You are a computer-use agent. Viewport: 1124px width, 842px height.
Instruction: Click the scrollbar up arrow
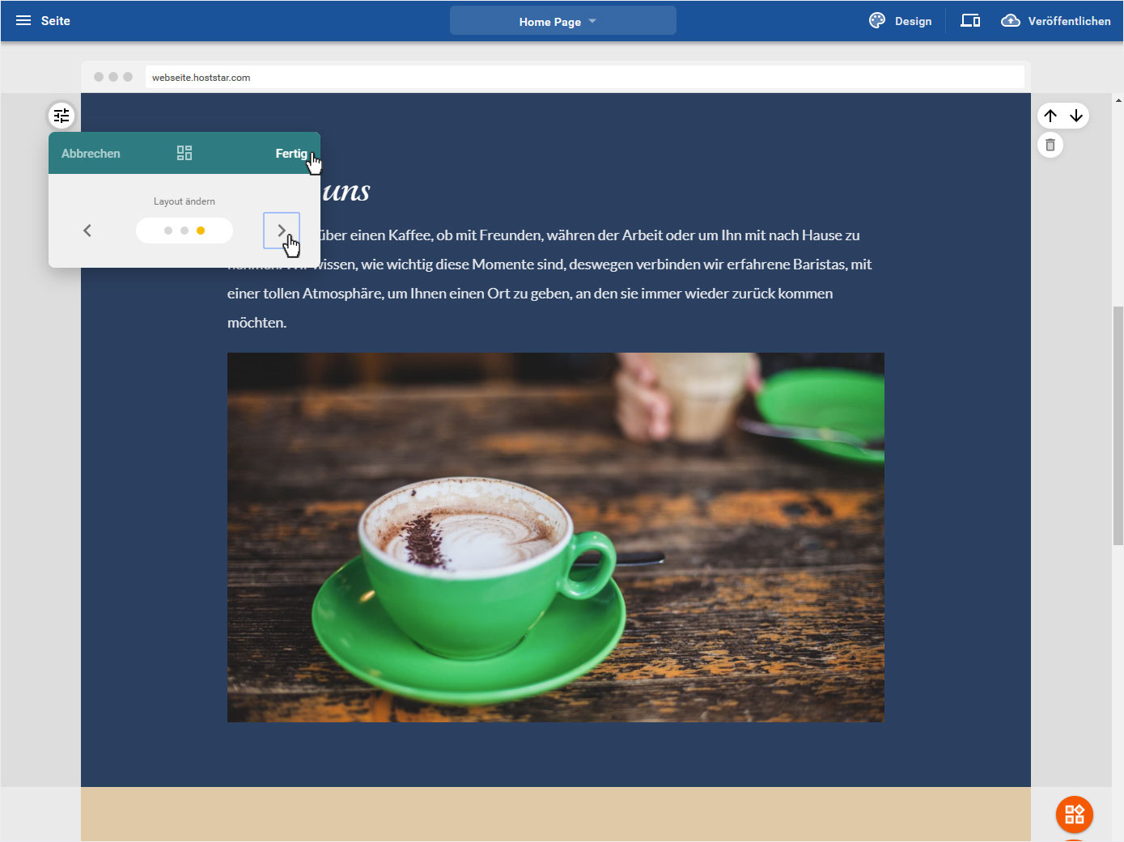pos(1118,100)
